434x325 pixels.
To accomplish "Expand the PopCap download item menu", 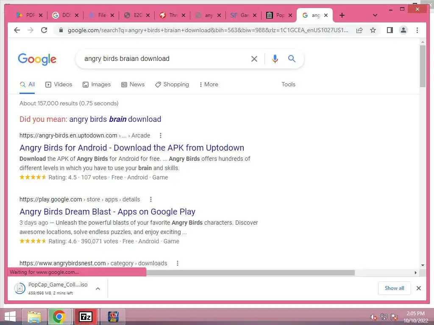I will [x=98, y=289].
